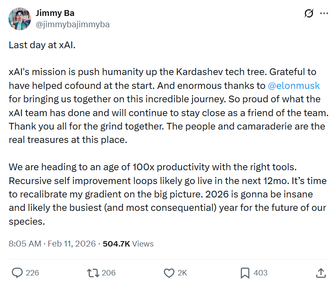331x283 pixels.
Task: Open the Grok icon beside the menu
Action: (x=309, y=14)
